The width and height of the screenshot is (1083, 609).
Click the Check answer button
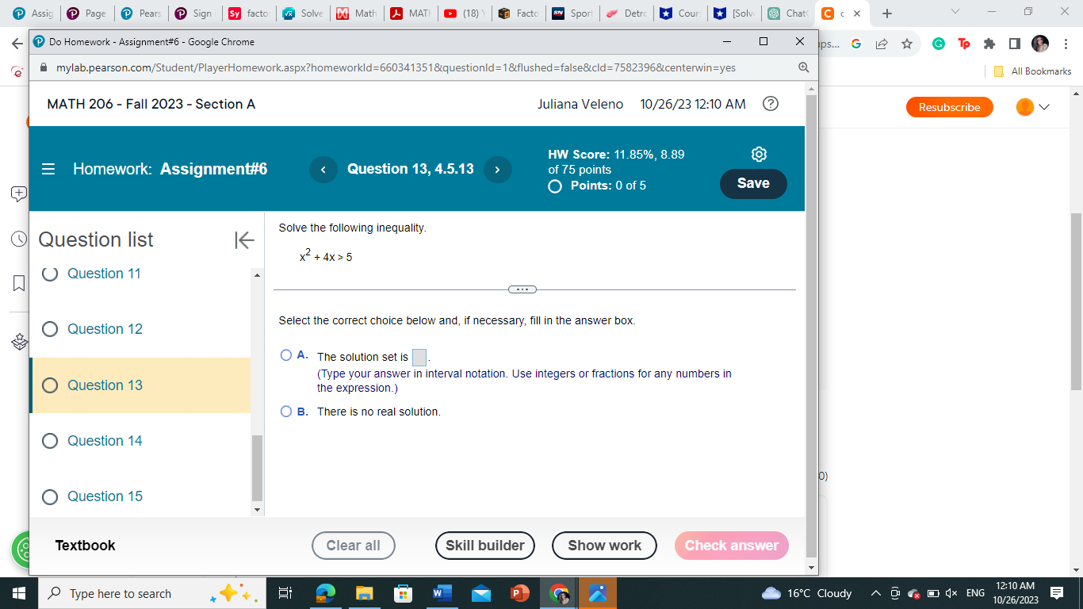point(732,546)
